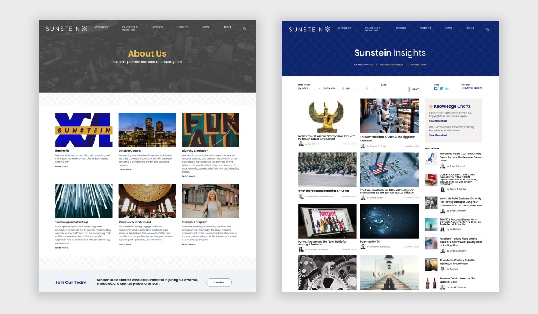This screenshot has height=314, width=538.
Task: Open Results menu on the About page
Action: click(158, 27)
